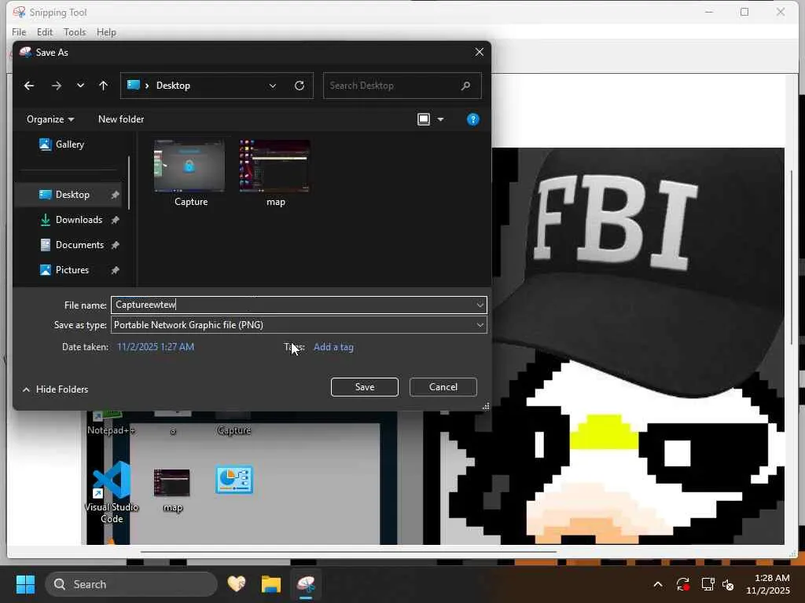
Task: Select Downloads in the navigation pane
Action: [x=71, y=220]
